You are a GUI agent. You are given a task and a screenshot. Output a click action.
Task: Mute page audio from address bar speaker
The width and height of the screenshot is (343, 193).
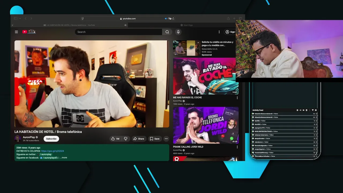click(x=166, y=18)
